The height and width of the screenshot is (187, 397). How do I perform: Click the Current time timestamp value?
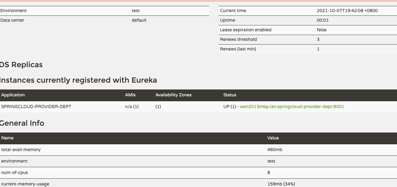coord(347,11)
